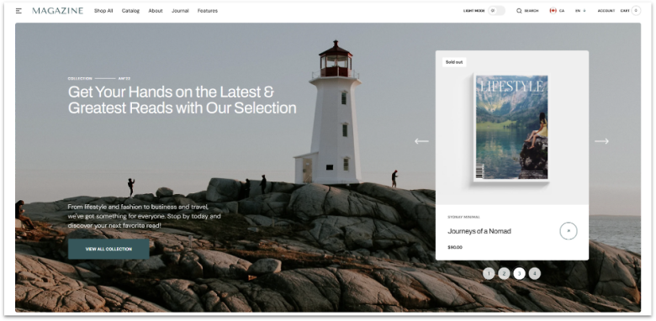Open the EN language dropdown

[x=580, y=11]
